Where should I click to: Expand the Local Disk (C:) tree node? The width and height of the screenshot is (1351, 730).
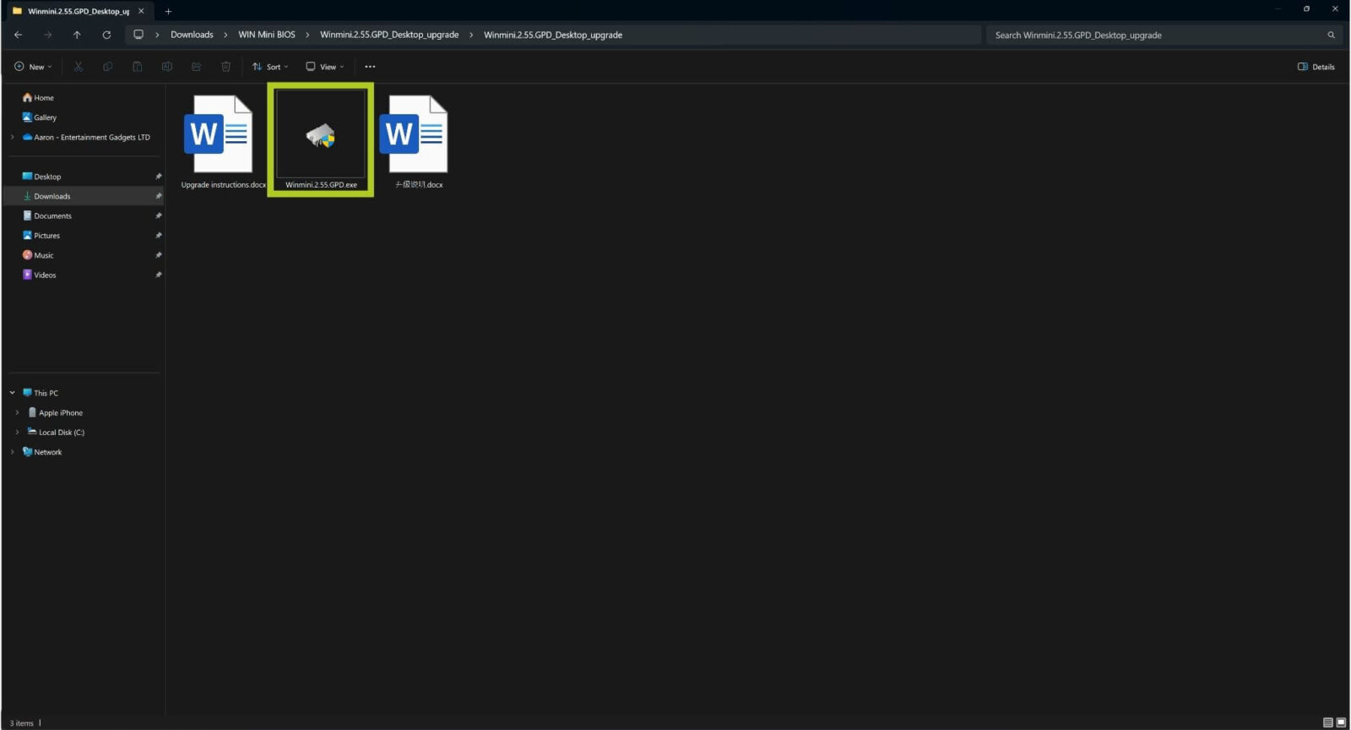[x=17, y=433]
